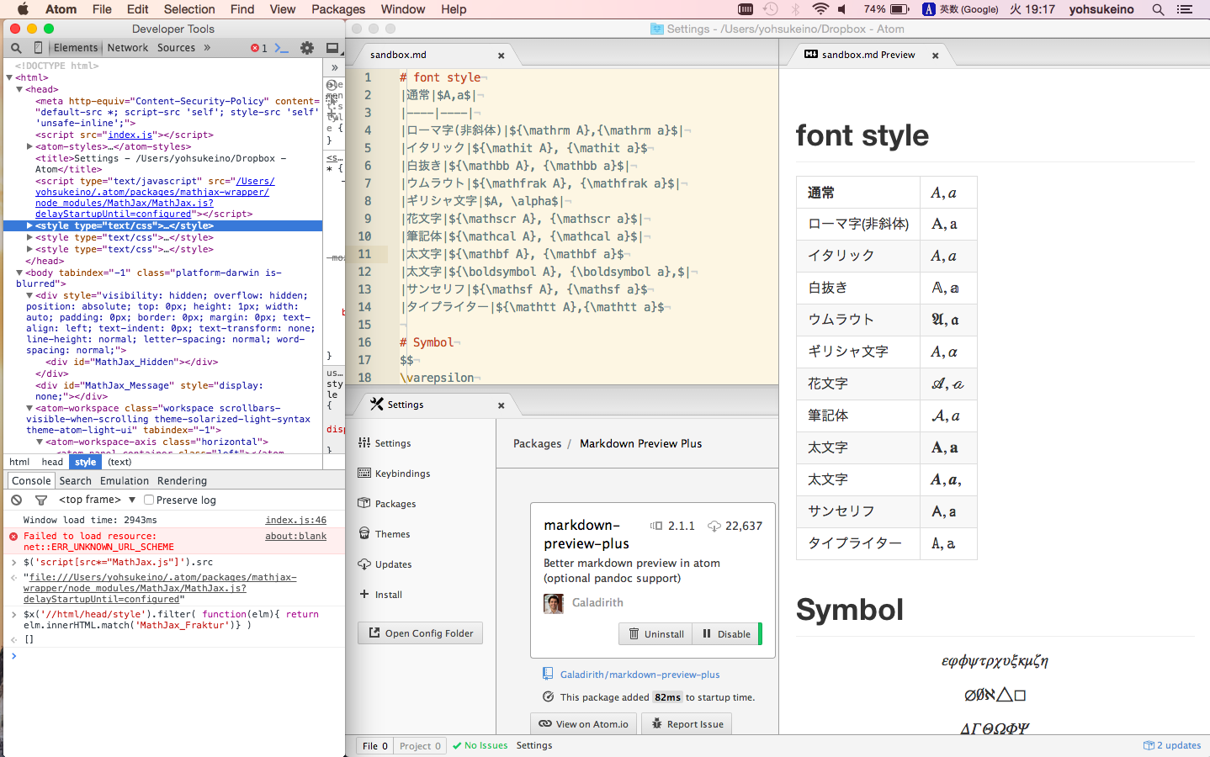Toggle device mode phone icon in DevTools
The image size is (1210, 757).
(38, 48)
